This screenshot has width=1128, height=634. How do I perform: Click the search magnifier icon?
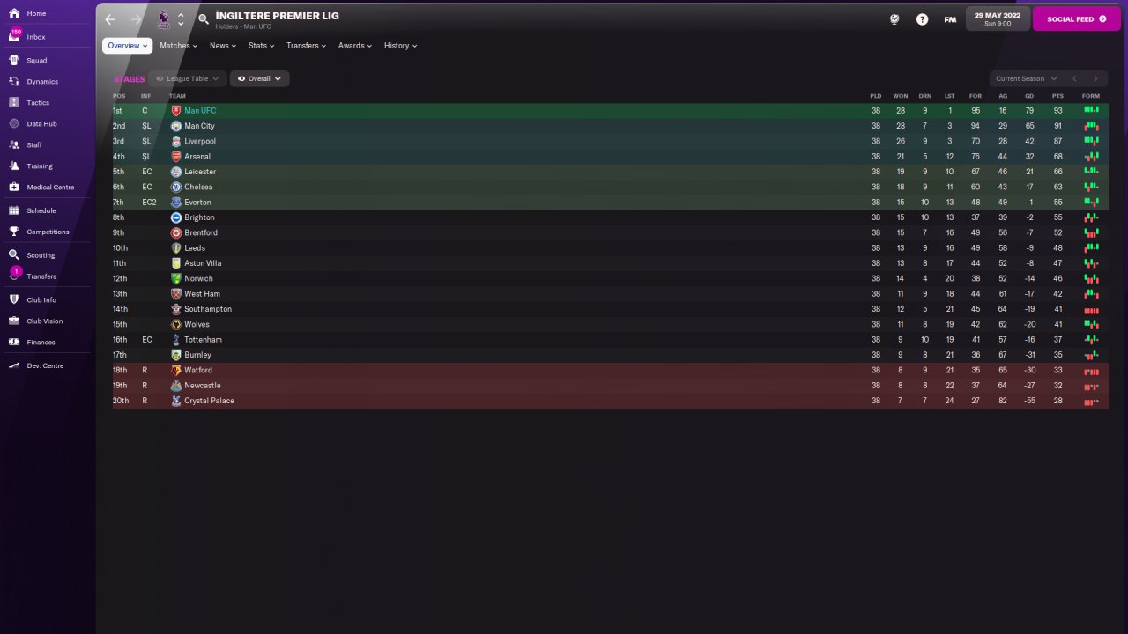(204, 18)
